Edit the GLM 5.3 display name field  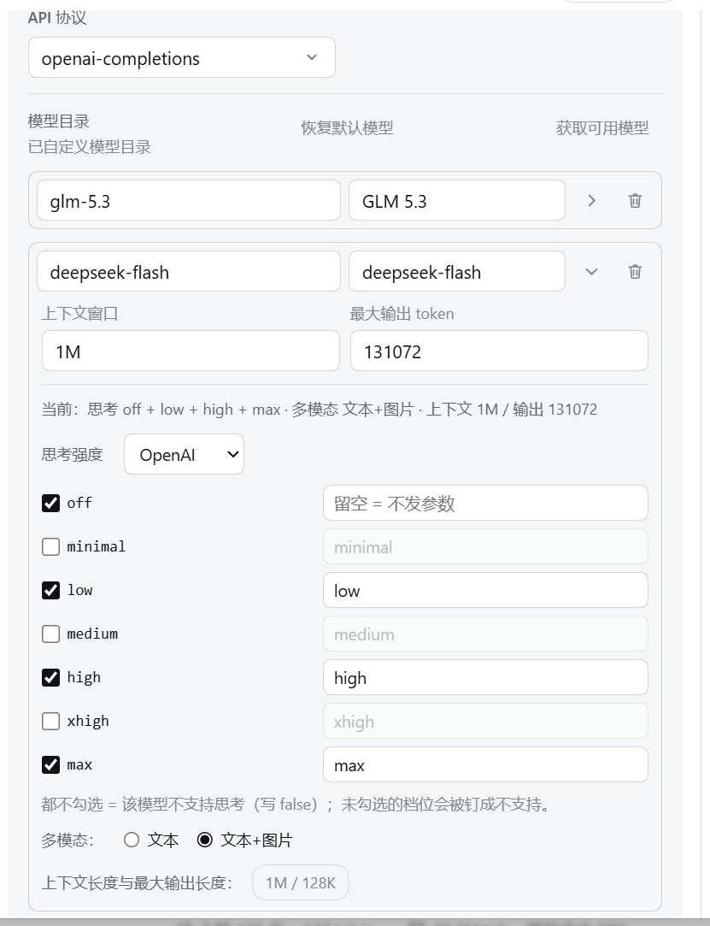[x=457, y=200]
